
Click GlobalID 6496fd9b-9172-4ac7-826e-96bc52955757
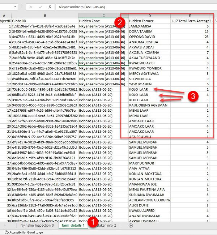click(x=45, y=137)
